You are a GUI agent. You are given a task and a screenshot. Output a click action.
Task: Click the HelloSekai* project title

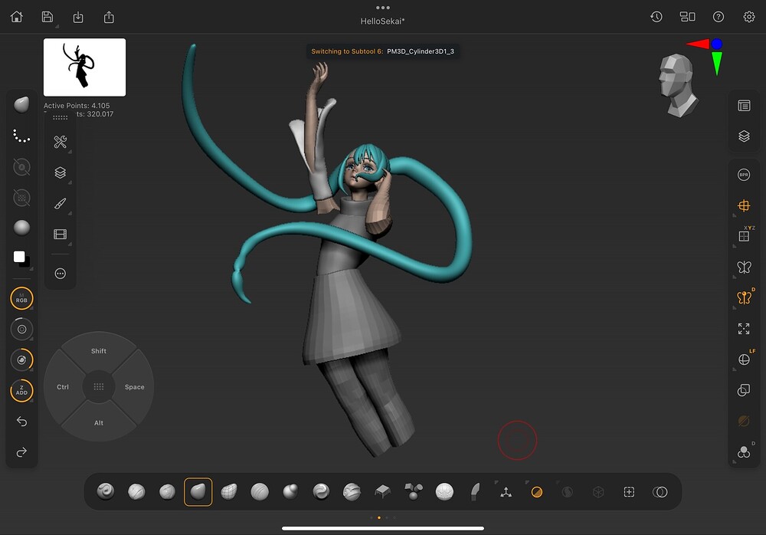point(382,21)
